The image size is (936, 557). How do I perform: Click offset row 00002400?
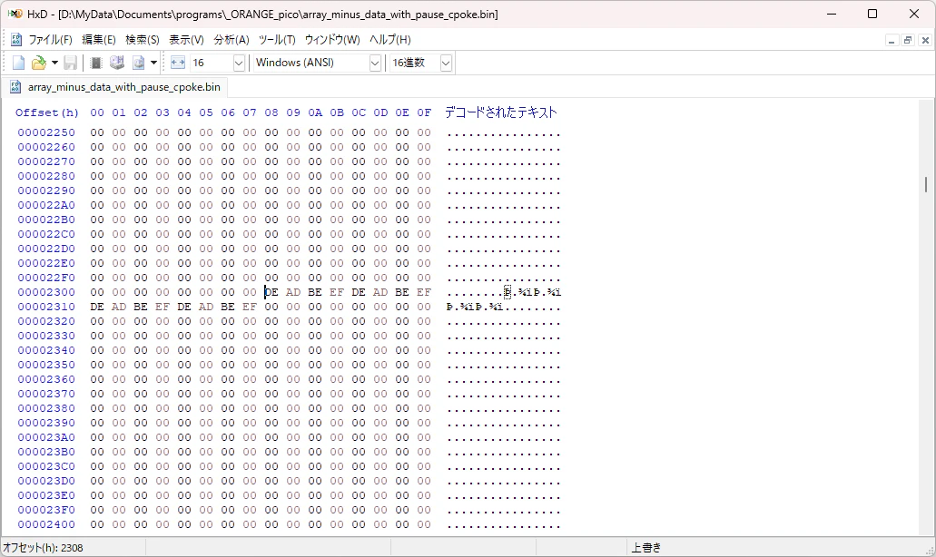point(46,524)
